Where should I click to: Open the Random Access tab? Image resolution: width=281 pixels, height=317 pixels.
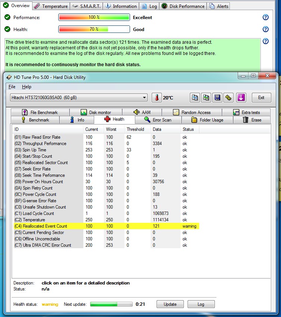pos(192,113)
